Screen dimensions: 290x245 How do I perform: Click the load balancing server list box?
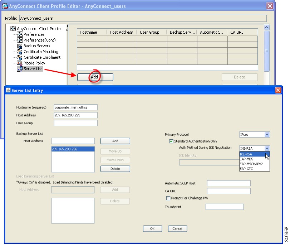73,211
